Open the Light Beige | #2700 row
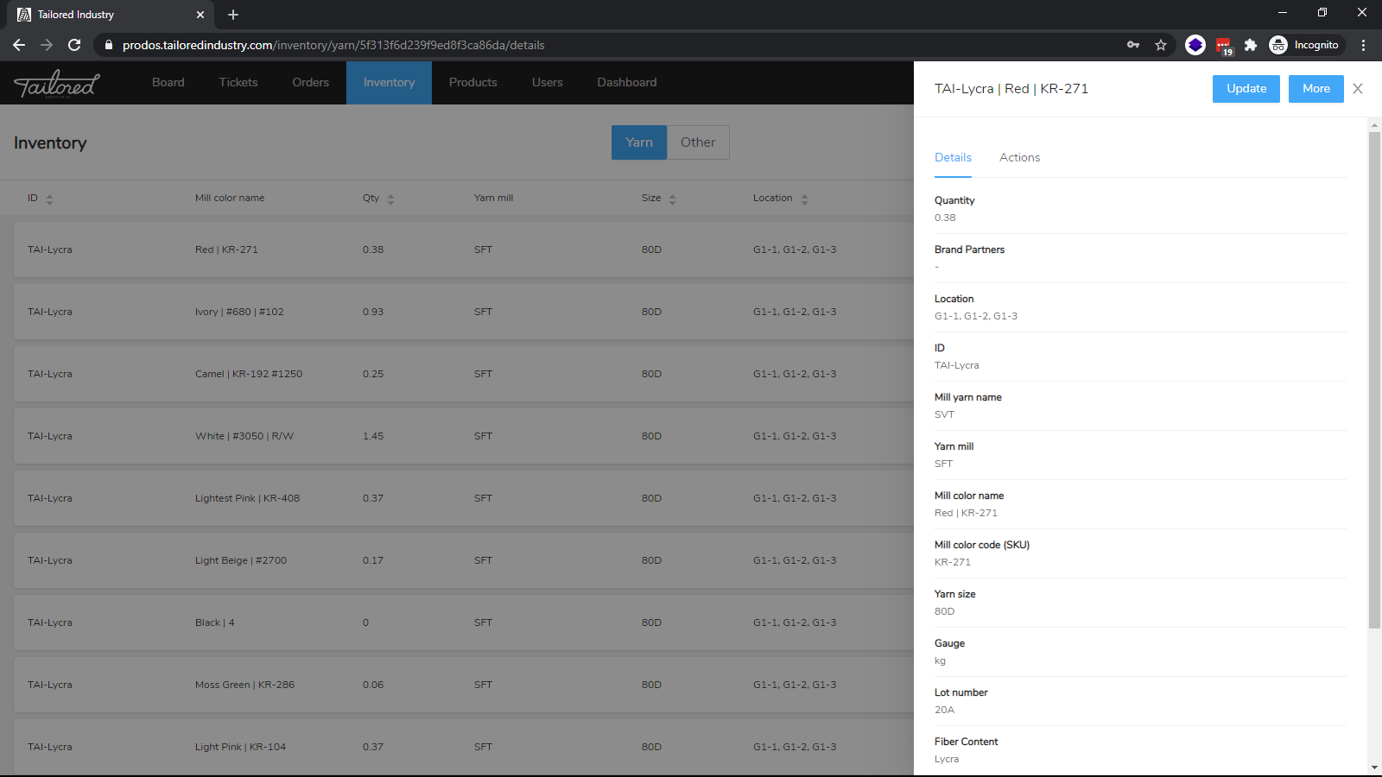The width and height of the screenshot is (1382, 777). pos(463,560)
